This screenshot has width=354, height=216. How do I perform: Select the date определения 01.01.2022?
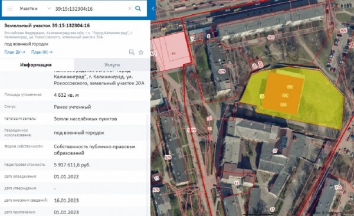click(66, 176)
